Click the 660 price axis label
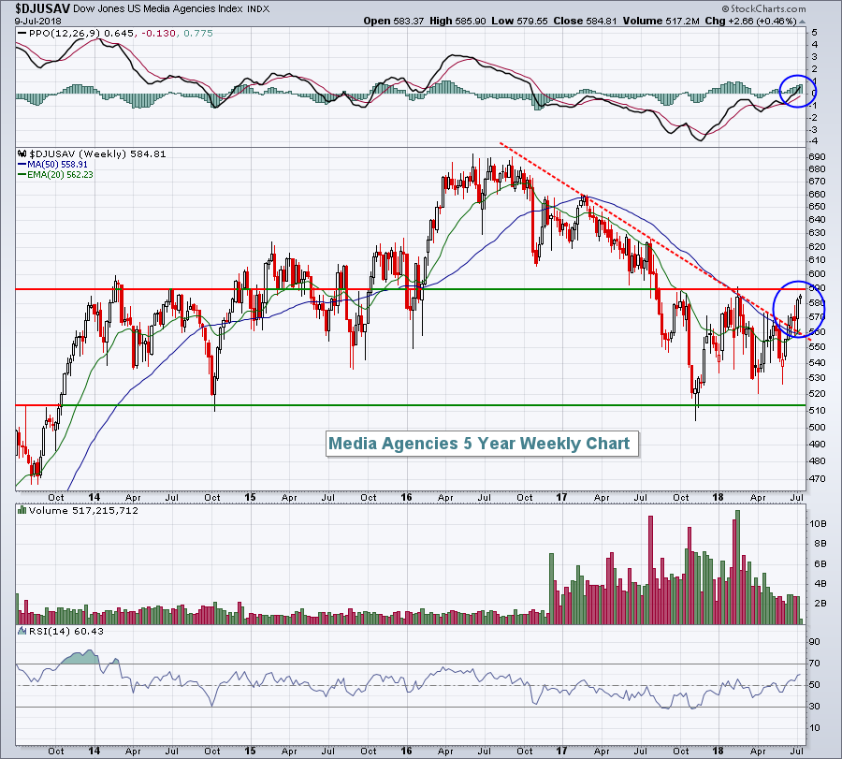 (816, 194)
